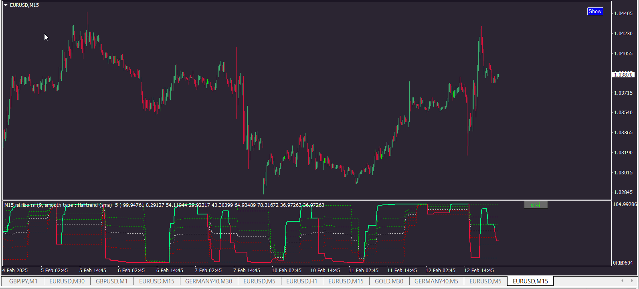Click the 11 Feb 14:45 time label

pos(402,271)
